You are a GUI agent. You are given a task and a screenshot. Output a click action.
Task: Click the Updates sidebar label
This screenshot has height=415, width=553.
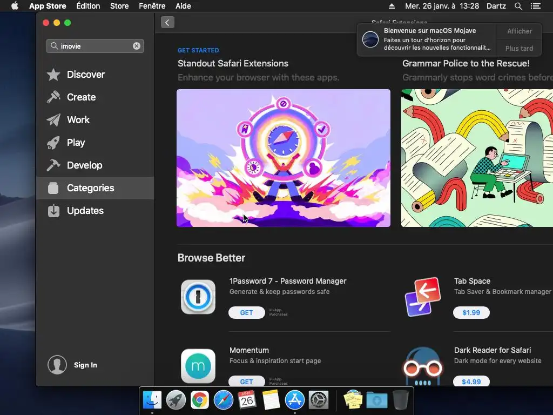coord(85,211)
